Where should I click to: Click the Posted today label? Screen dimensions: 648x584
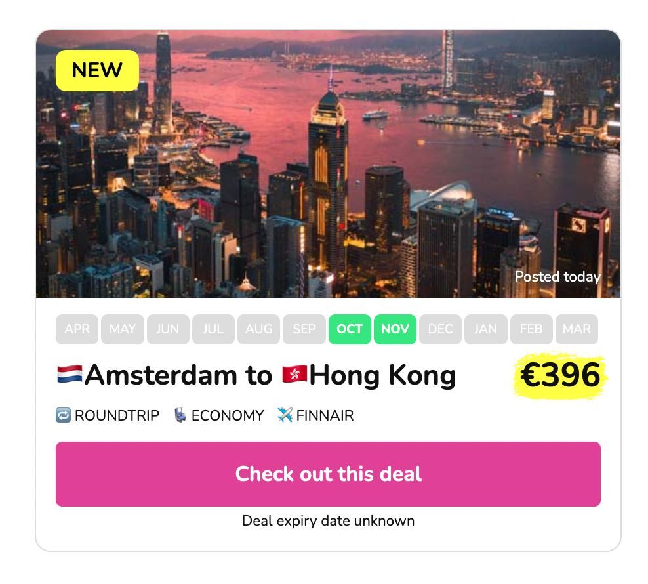pos(557,277)
